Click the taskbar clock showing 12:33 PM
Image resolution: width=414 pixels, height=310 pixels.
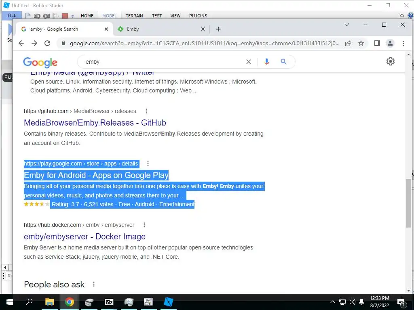tap(379, 302)
